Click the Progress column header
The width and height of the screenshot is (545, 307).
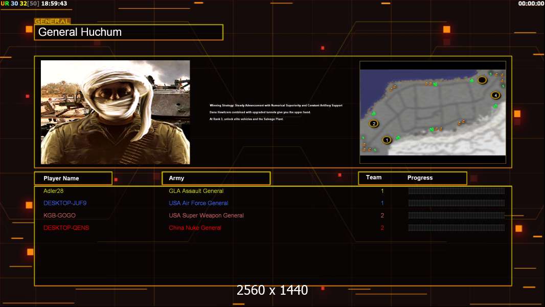tap(420, 178)
